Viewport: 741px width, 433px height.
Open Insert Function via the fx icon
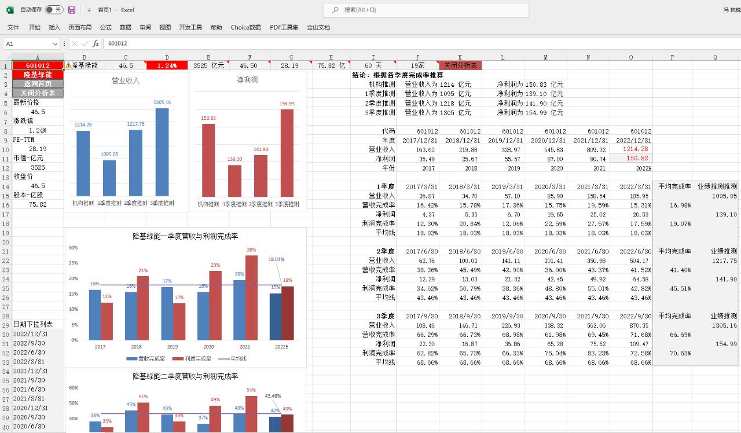coord(96,43)
